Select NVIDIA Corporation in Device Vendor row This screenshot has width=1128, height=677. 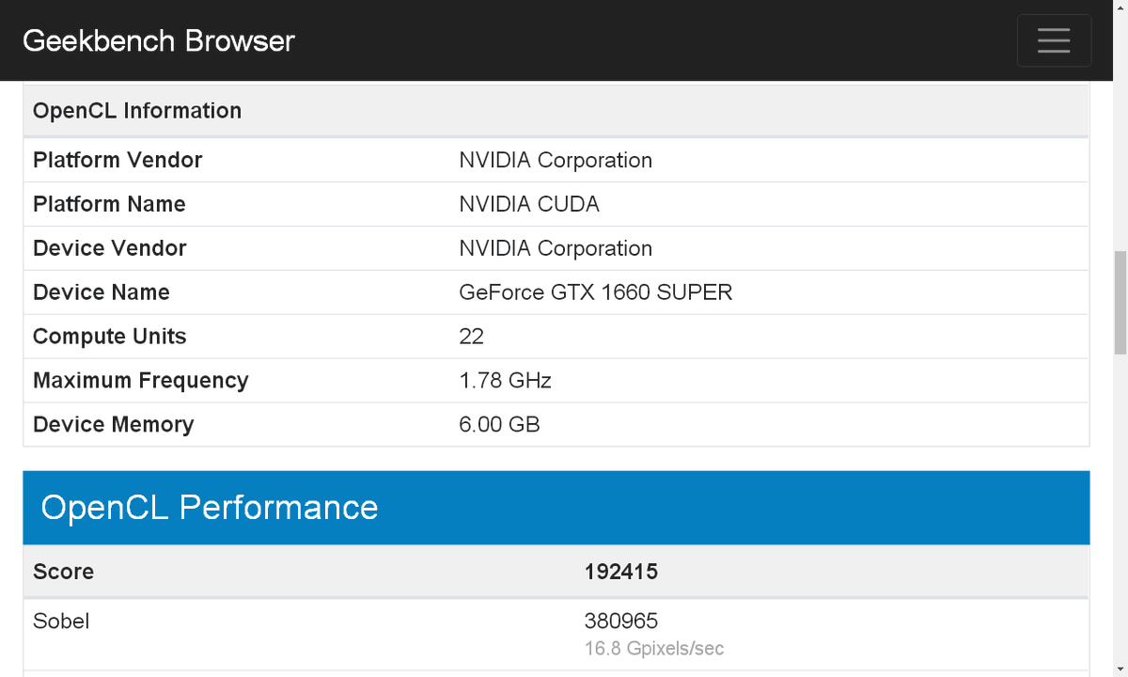pos(556,248)
